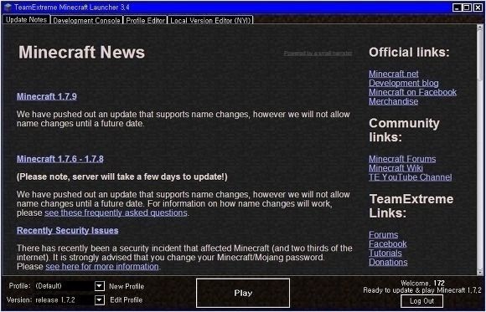
Task: Click the 'TeamExtreme Links:' heading
Action: tap(411, 206)
